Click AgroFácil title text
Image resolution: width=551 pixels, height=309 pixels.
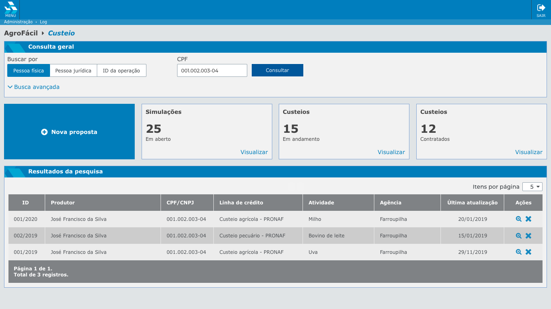tap(21, 33)
